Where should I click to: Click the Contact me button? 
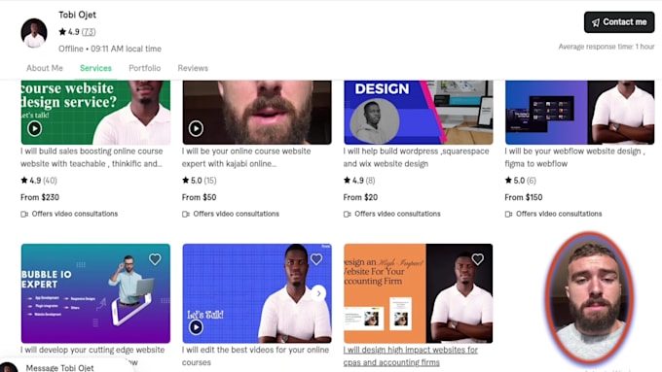(619, 22)
